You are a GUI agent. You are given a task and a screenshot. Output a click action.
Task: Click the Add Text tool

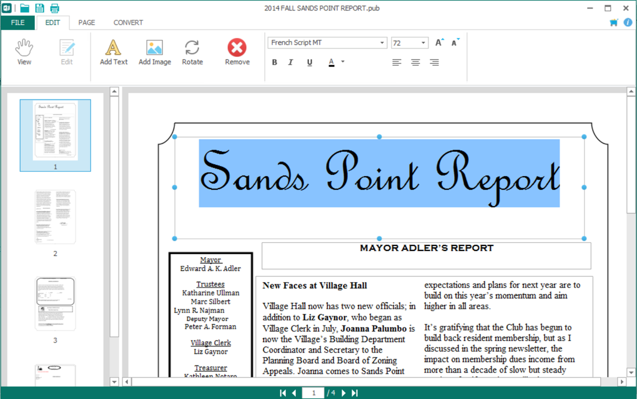click(x=113, y=52)
